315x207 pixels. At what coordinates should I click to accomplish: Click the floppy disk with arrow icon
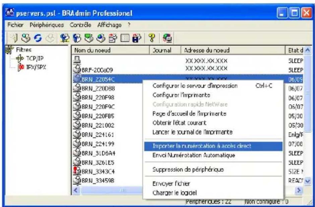coord(136,38)
